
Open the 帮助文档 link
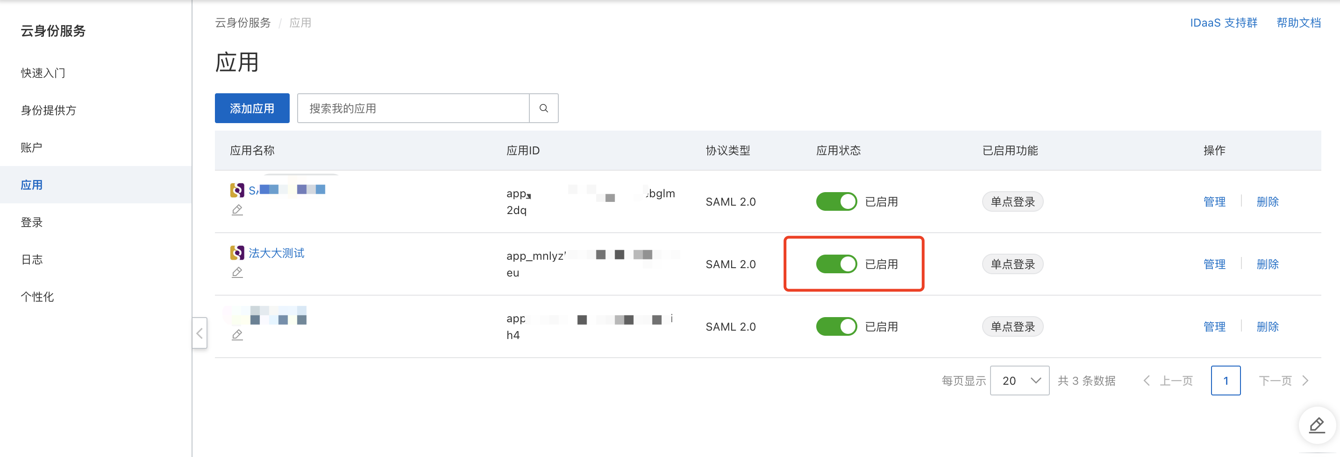(x=1298, y=23)
